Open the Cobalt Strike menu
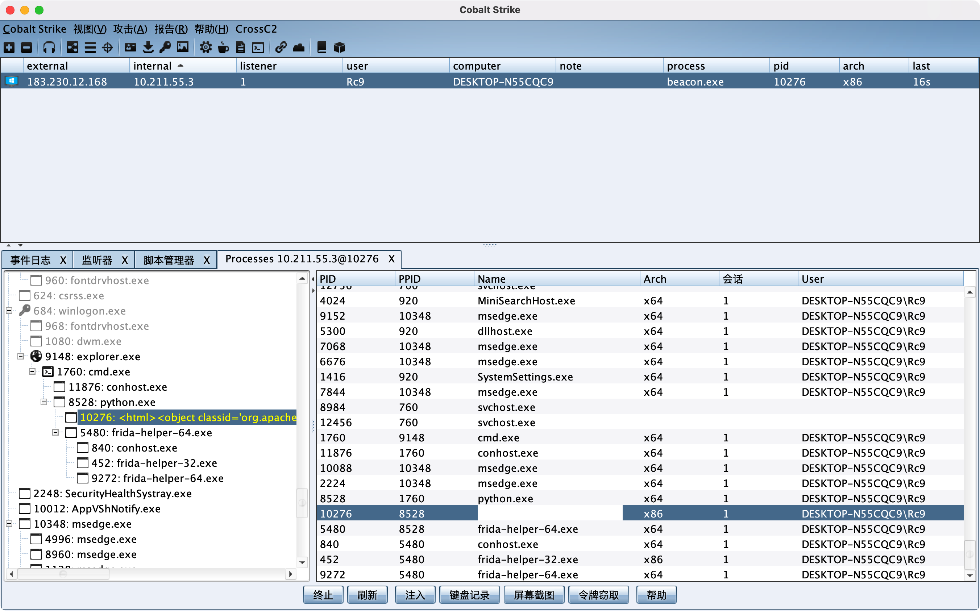 pyautogui.click(x=34, y=29)
